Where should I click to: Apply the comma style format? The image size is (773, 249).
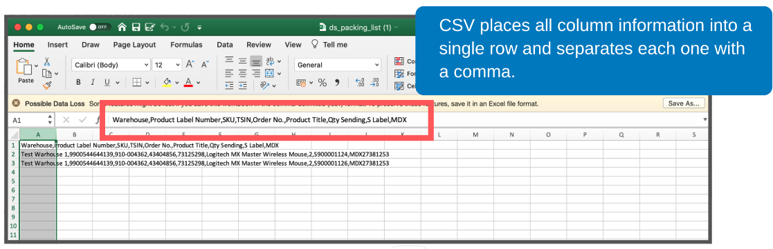pyautogui.click(x=337, y=83)
